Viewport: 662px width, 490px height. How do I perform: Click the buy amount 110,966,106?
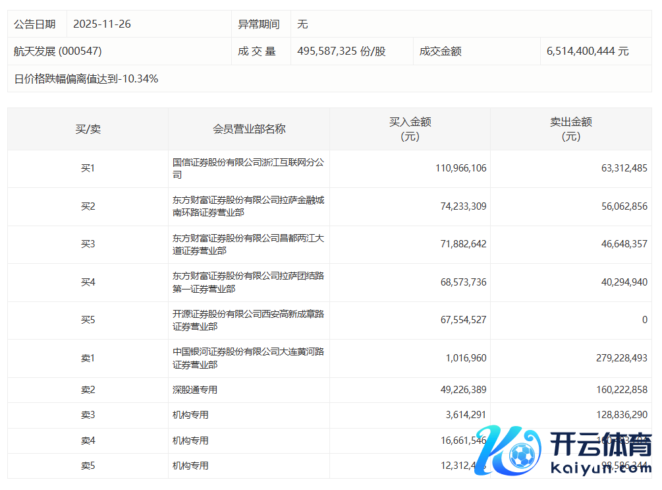tap(460, 169)
